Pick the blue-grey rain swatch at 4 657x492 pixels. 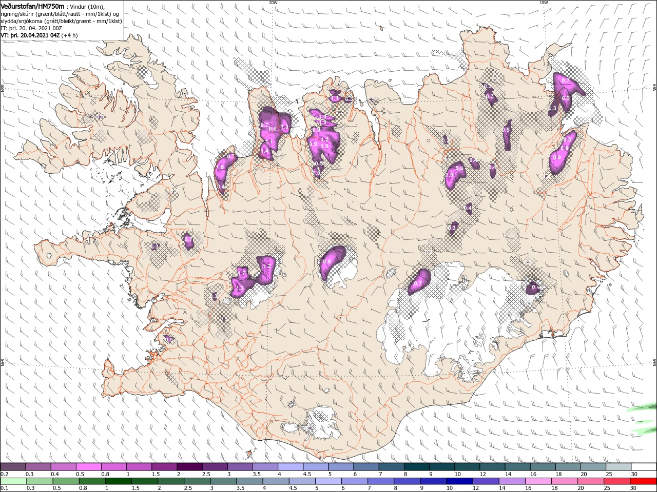276,481
